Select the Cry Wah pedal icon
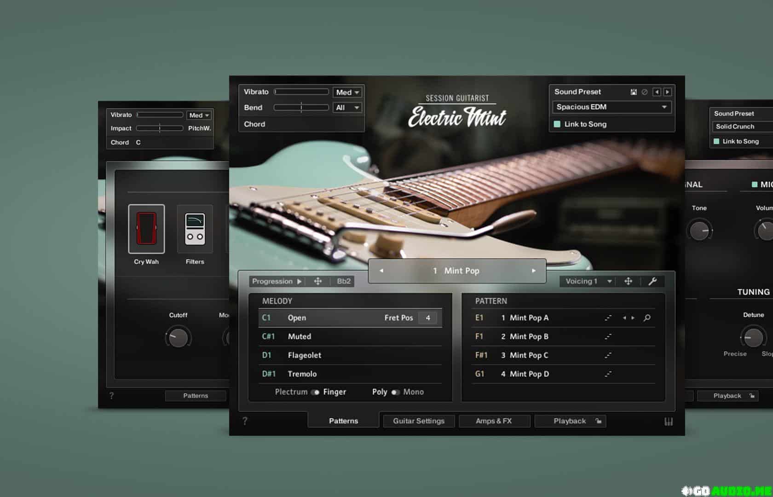 146,229
